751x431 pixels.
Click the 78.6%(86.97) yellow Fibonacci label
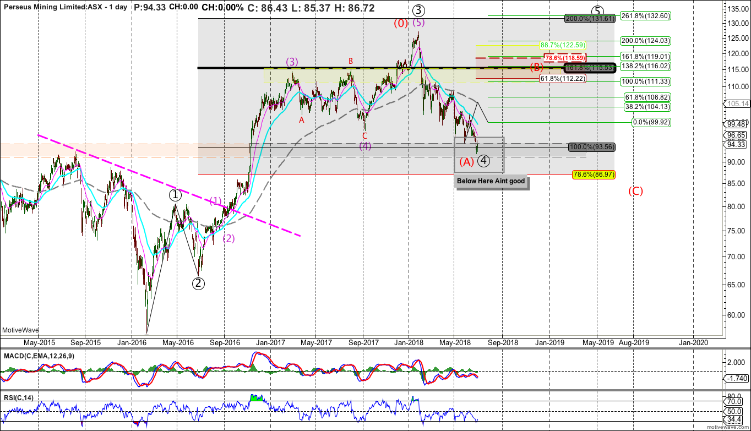(x=594, y=174)
